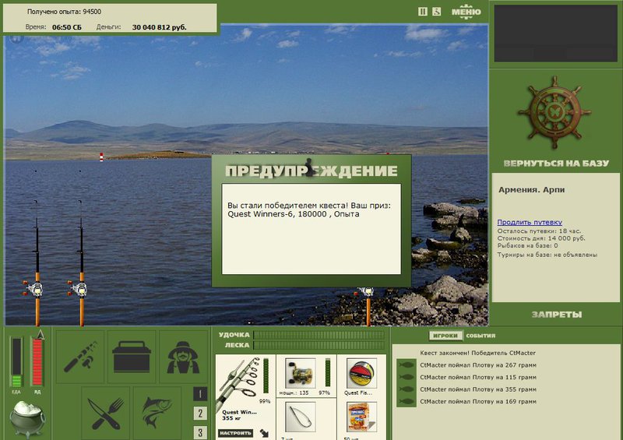
Task: Open the fish catch keepnet panel
Action: pos(157,414)
